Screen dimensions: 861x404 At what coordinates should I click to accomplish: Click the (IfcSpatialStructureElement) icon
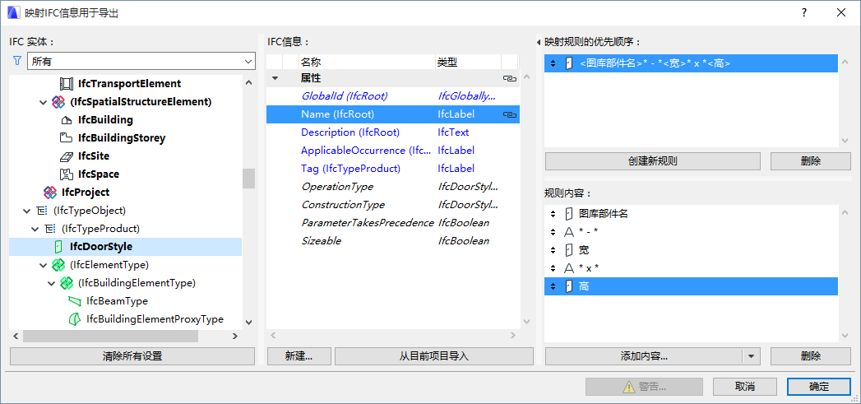tap(58, 102)
